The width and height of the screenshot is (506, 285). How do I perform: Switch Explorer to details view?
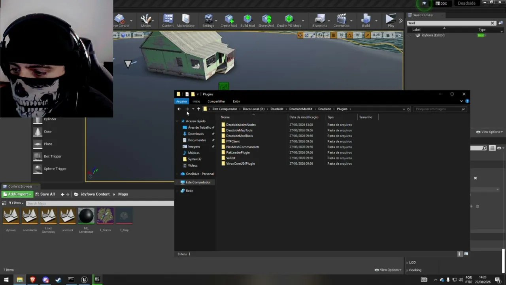459,254
